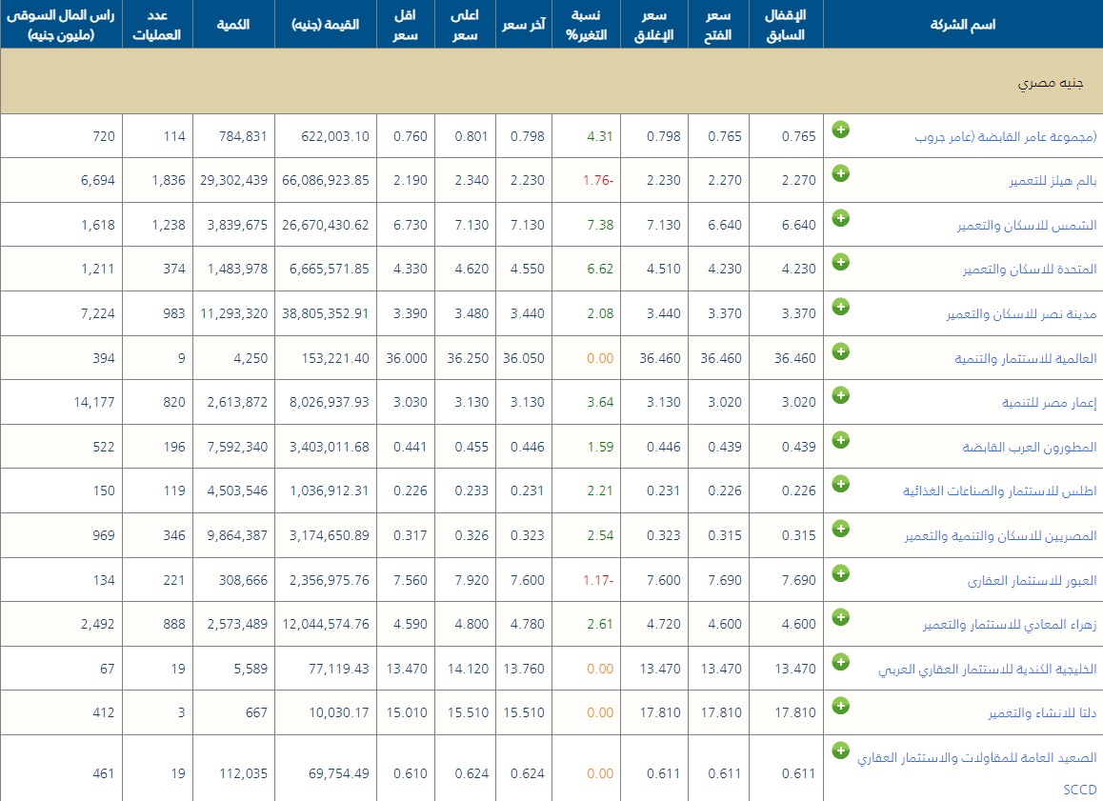Open the المصريين للاسكان والتنمية والتعمير link
The height and width of the screenshot is (801, 1103).
[1000, 536]
